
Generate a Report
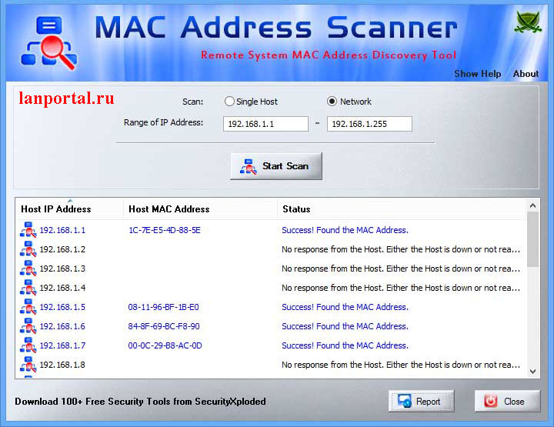(x=421, y=401)
